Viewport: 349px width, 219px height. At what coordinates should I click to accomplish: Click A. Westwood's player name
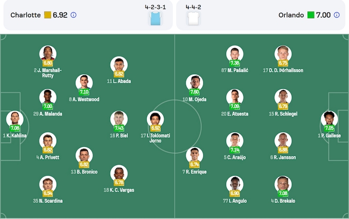coord(85,99)
